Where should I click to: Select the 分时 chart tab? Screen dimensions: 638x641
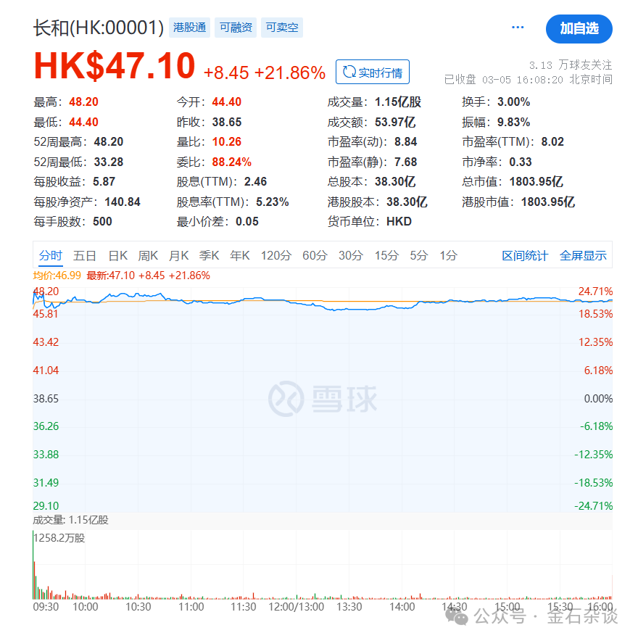point(51,255)
